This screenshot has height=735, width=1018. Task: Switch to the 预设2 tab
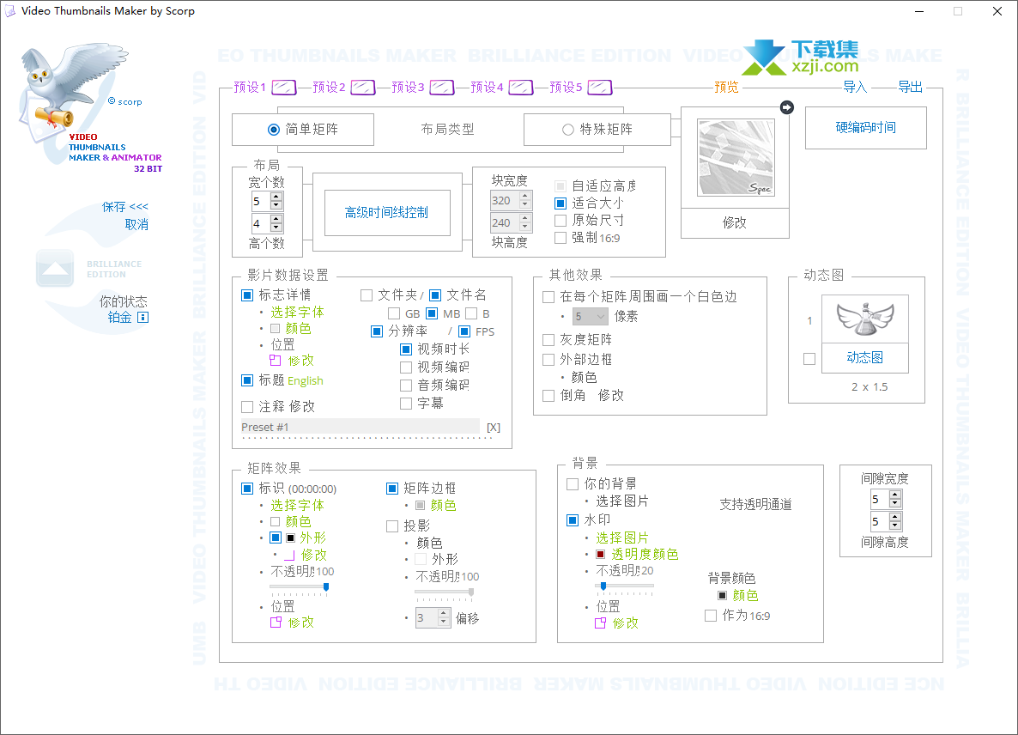(x=329, y=87)
